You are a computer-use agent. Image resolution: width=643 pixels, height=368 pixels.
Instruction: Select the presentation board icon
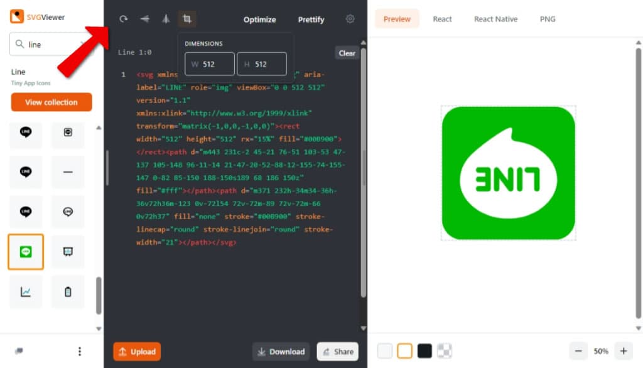coord(68,252)
